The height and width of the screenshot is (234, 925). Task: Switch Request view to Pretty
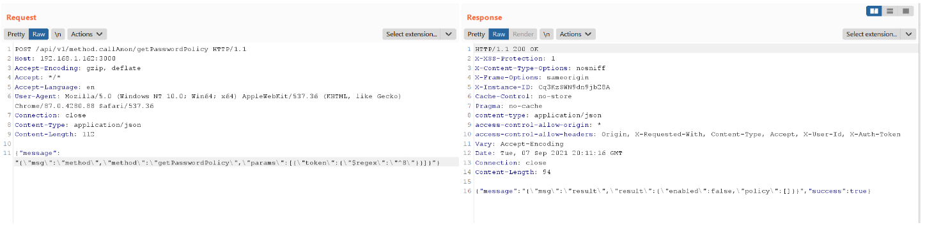coord(16,34)
